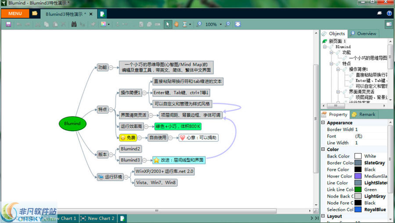Click the Back Color White swatch
Image resolution: width=395 pixels, height=223 pixels.
pos(358,156)
